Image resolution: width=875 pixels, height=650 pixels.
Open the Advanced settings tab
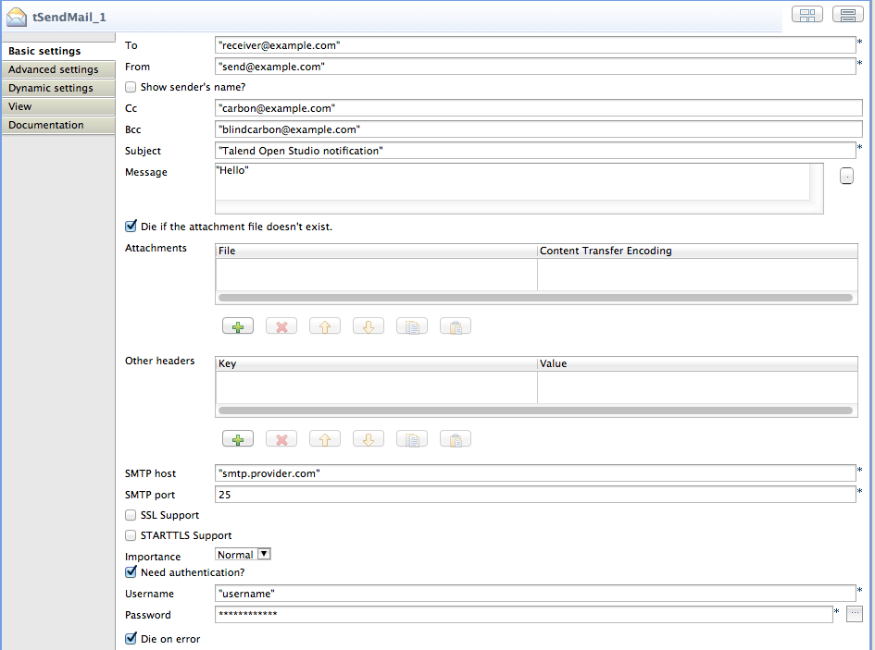coord(53,69)
